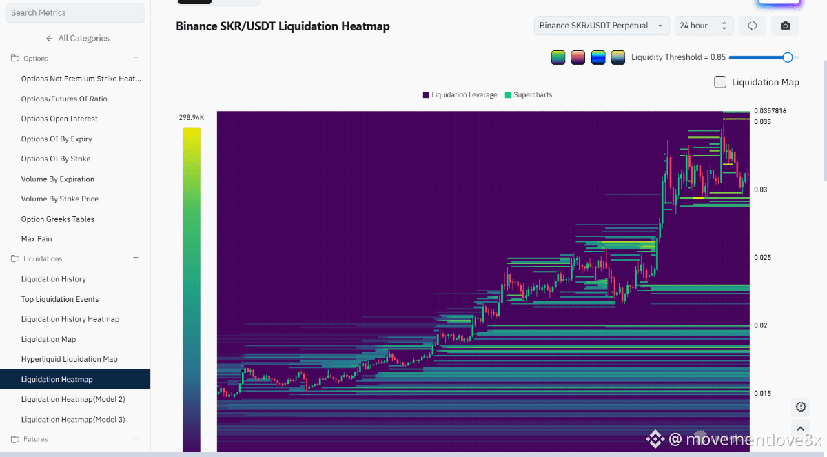Collapse the Options category

click(136, 58)
